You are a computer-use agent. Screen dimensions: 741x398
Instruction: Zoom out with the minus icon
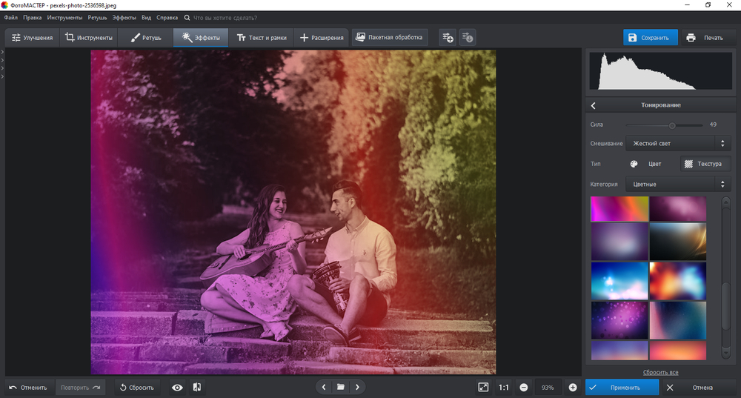click(x=524, y=387)
